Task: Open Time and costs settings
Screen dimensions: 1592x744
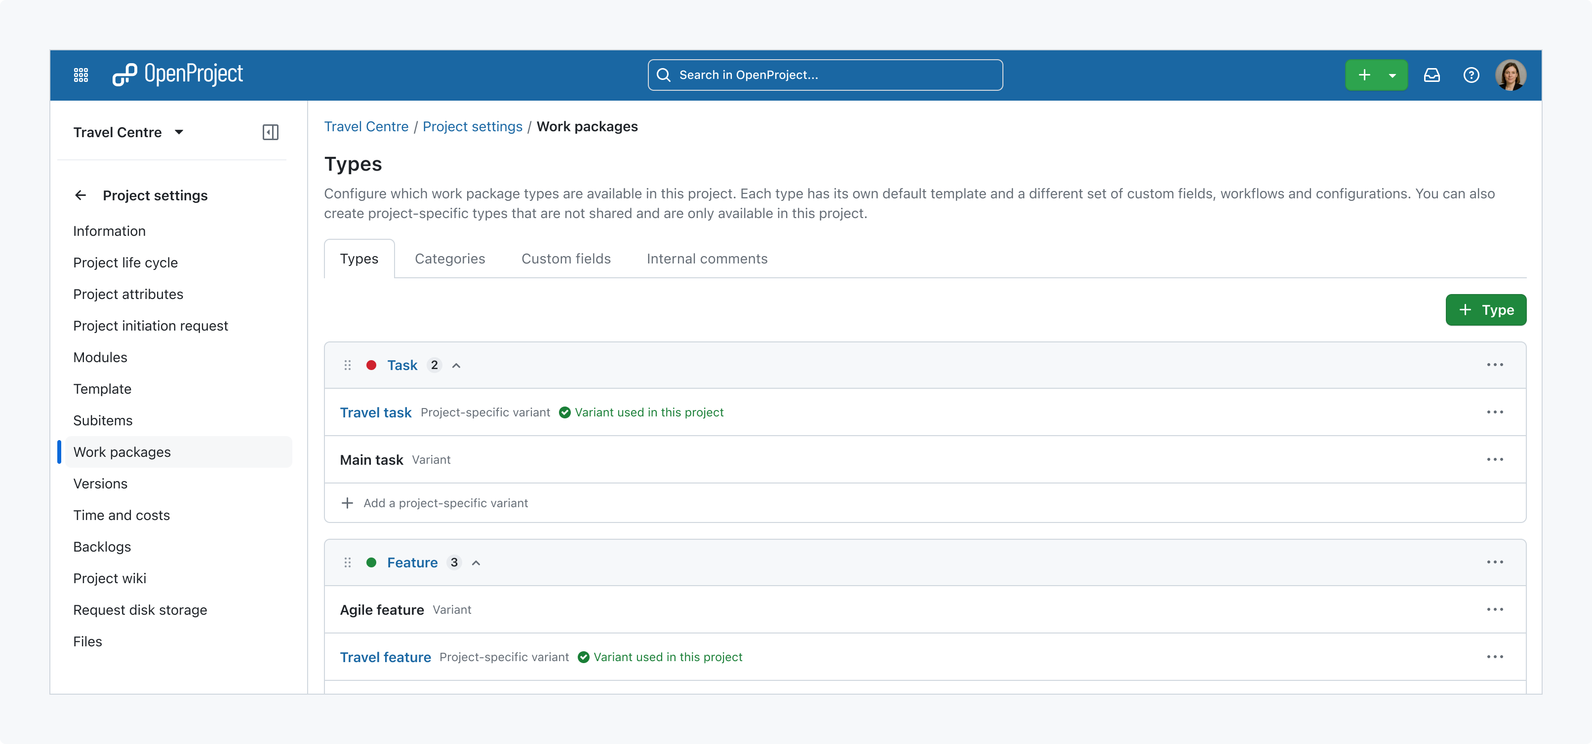Action: point(122,516)
